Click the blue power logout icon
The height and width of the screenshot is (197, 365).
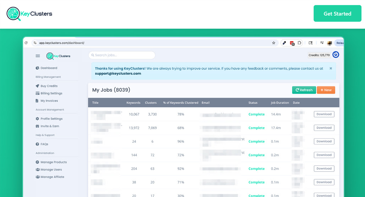click(x=336, y=55)
